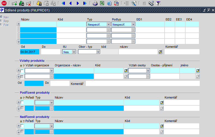
Task: Go to the next record arrow
Action: [x=78, y=3]
